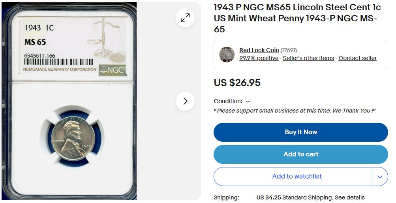Click the barcode on the NGC label

click(58, 62)
